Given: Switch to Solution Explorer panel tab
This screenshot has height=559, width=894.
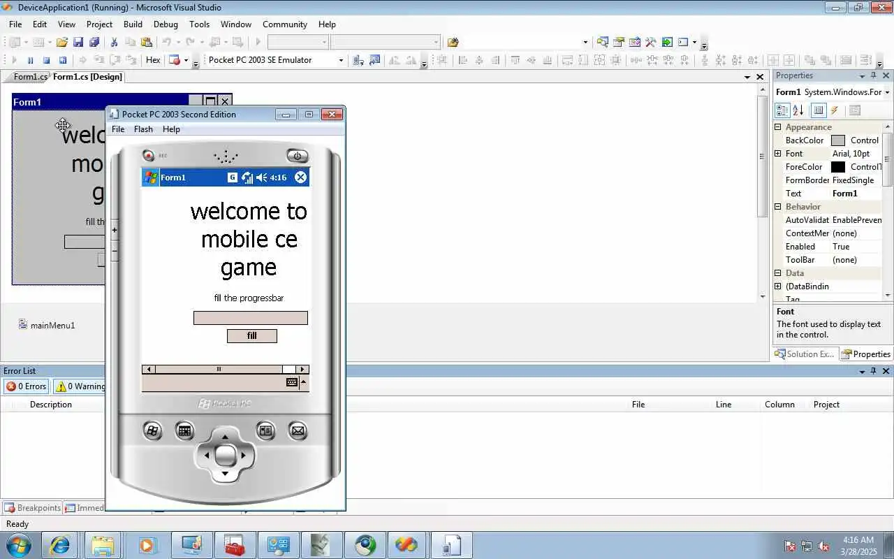Looking at the screenshot, I should coord(805,354).
